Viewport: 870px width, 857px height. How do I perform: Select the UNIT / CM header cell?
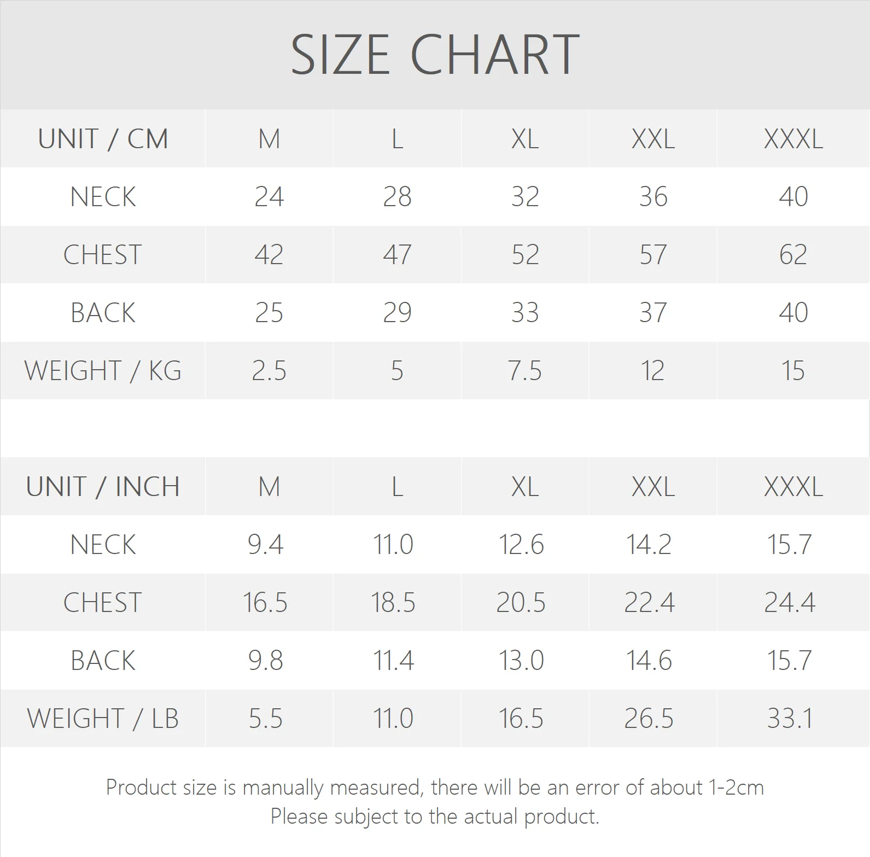[103, 139]
